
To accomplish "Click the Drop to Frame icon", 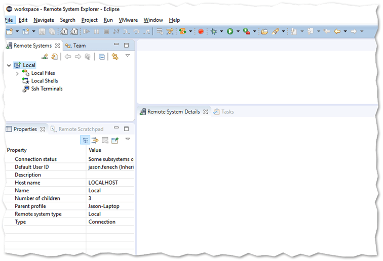I will [x=160, y=31].
